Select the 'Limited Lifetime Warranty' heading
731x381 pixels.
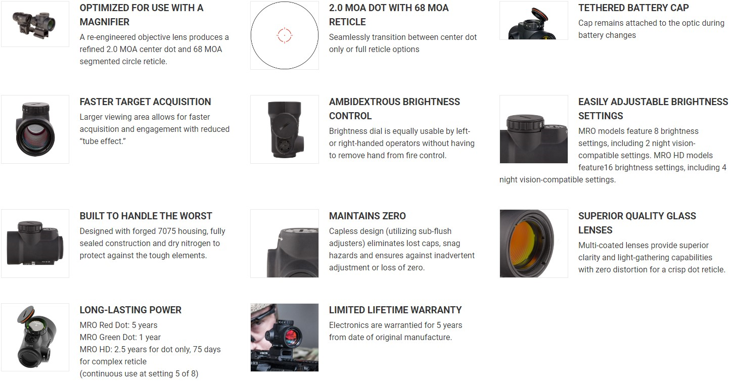[395, 310]
